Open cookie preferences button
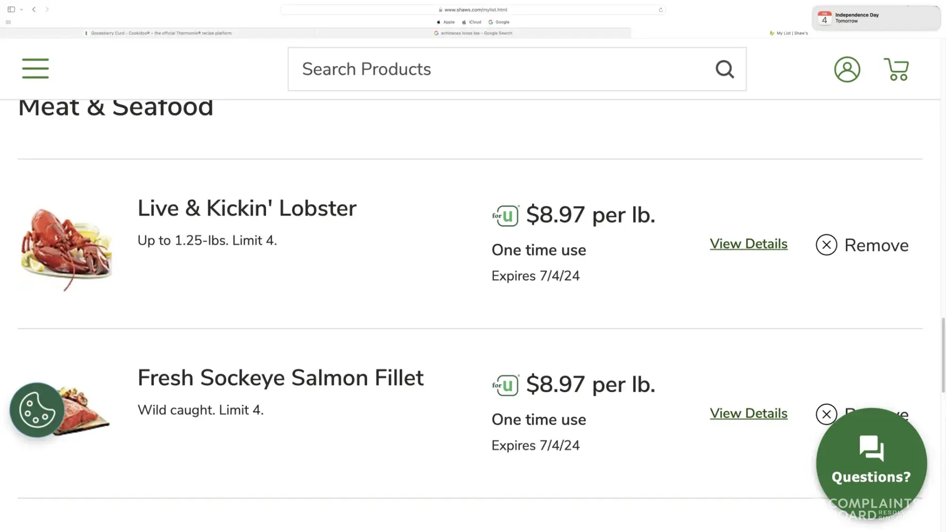The image size is (946, 532). coord(37,410)
